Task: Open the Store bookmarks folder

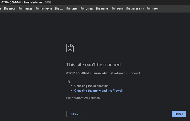Action: pyautogui.click(x=72, y=9)
